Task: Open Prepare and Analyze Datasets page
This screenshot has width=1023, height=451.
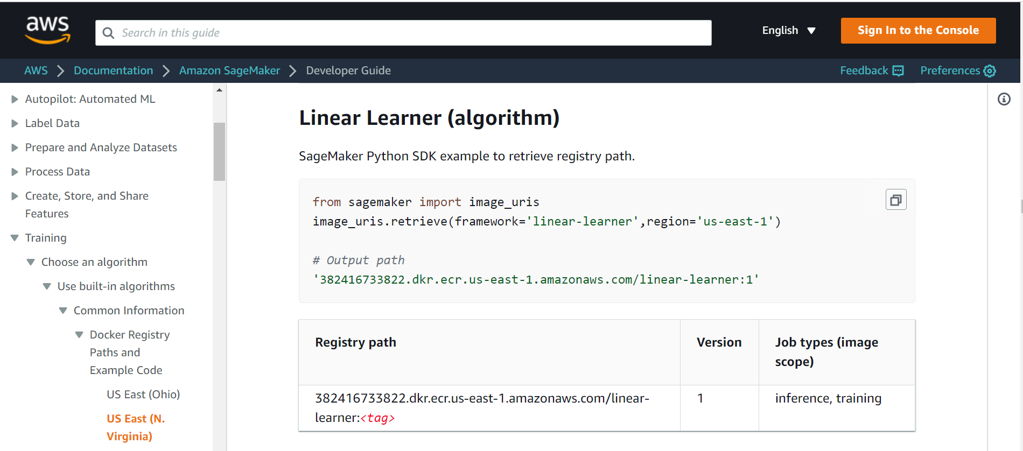Action: pyautogui.click(x=101, y=147)
